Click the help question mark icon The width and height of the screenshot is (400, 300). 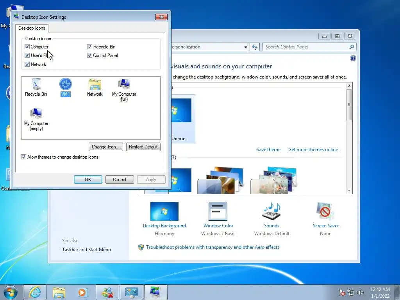click(353, 59)
